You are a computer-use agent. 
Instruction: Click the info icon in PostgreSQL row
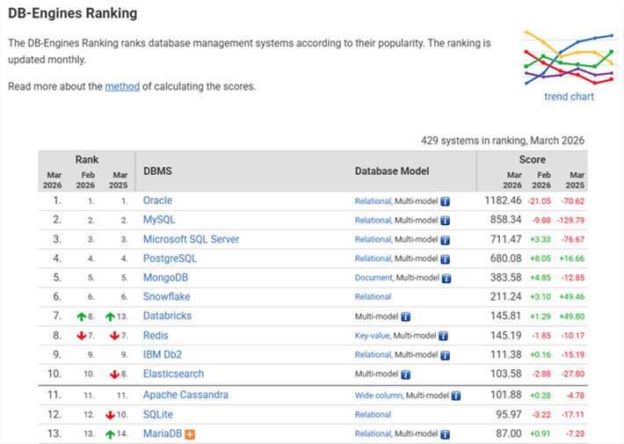point(445,259)
